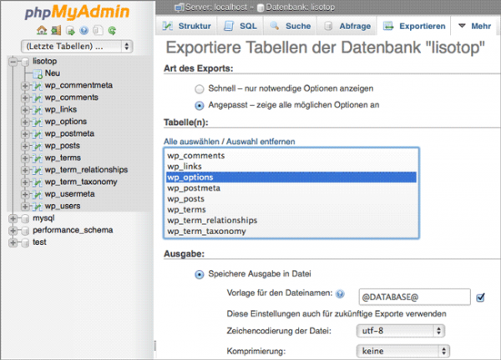Open the SQL tab
Screen dimensions: 501x360
240,26
